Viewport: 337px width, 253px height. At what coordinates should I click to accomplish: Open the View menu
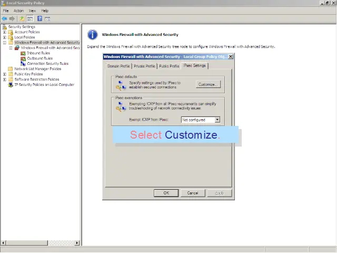coord(32,11)
